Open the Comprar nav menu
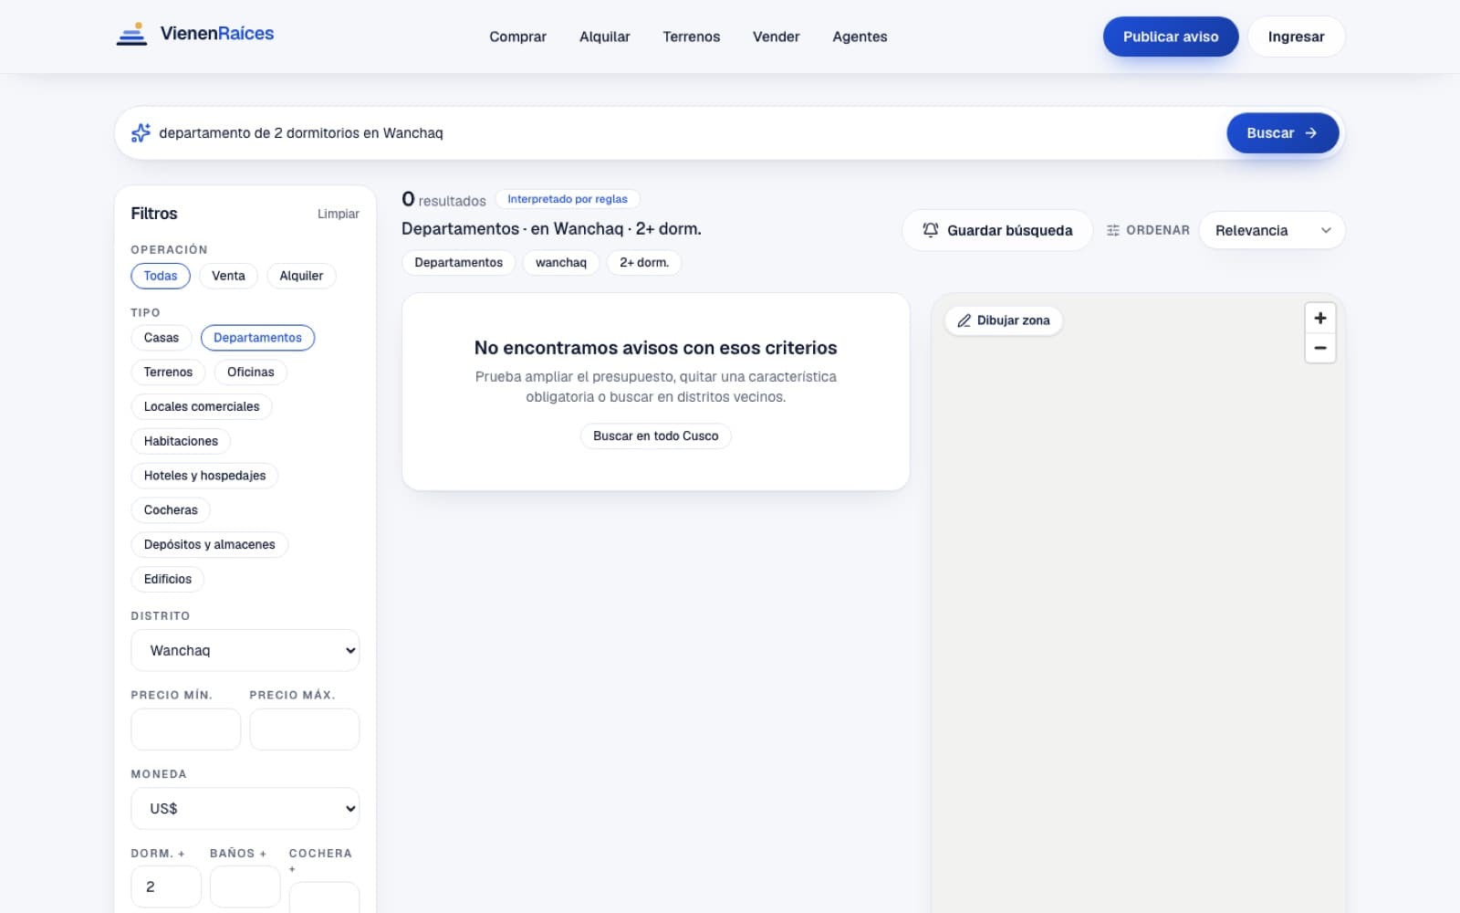The width and height of the screenshot is (1460, 913). [517, 37]
